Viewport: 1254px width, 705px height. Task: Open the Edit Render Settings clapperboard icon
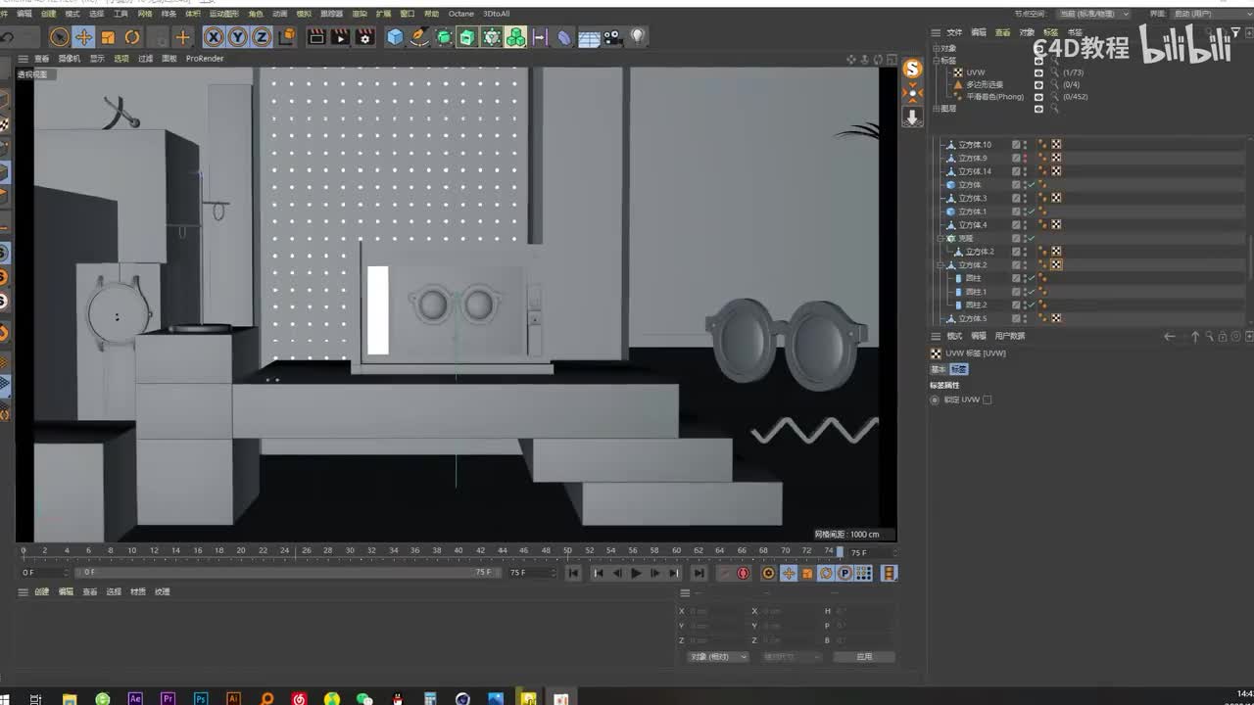364,37
